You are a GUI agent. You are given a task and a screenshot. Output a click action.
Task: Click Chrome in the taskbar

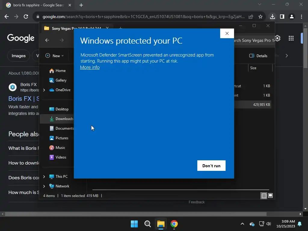tap(174, 224)
